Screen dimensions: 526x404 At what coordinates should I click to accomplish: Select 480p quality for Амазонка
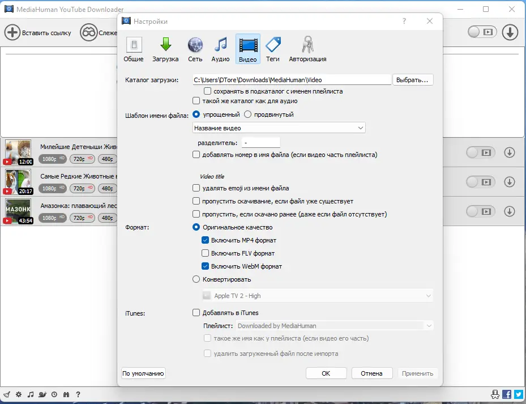[108, 218]
